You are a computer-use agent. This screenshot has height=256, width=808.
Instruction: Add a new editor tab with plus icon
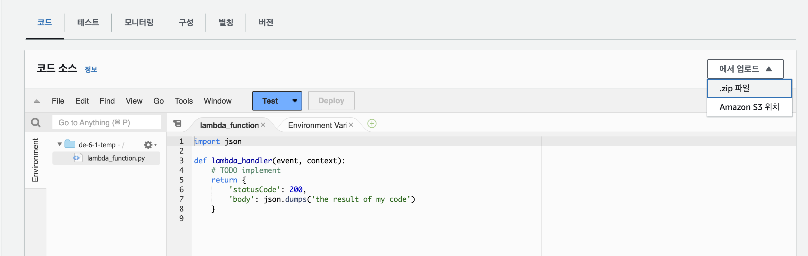(372, 123)
